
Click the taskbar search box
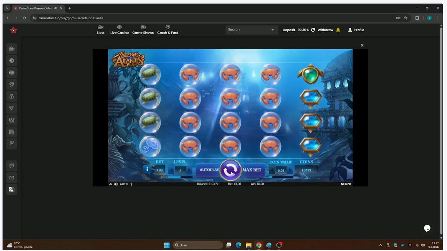(x=198, y=245)
